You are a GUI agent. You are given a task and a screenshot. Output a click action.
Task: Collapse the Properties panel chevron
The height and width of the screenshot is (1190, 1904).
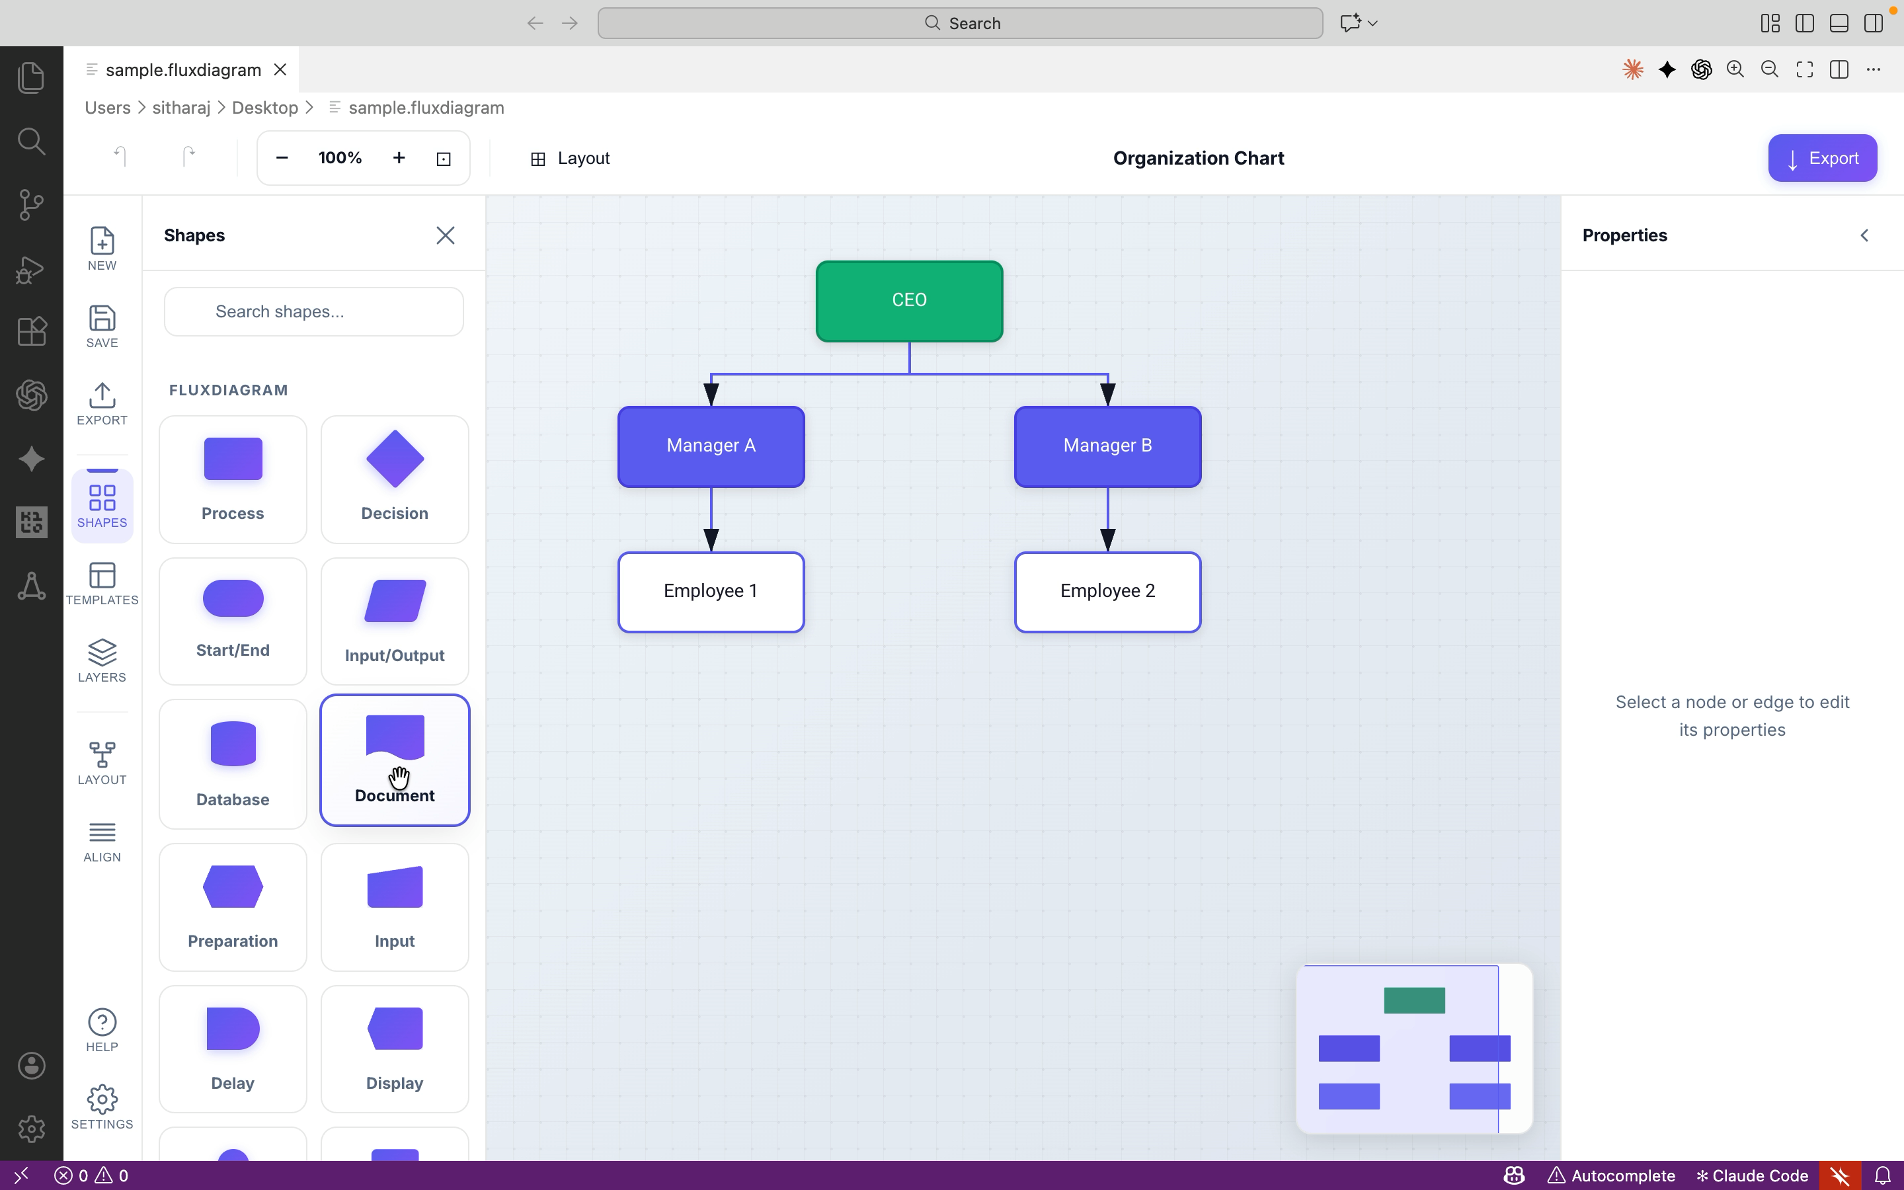tap(1864, 235)
